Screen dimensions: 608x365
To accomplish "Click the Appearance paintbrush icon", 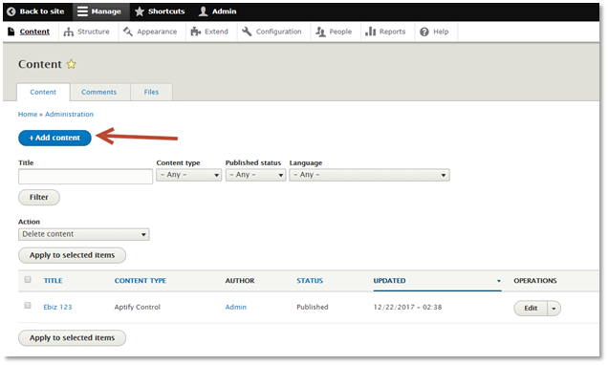I will [x=128, y=32].
